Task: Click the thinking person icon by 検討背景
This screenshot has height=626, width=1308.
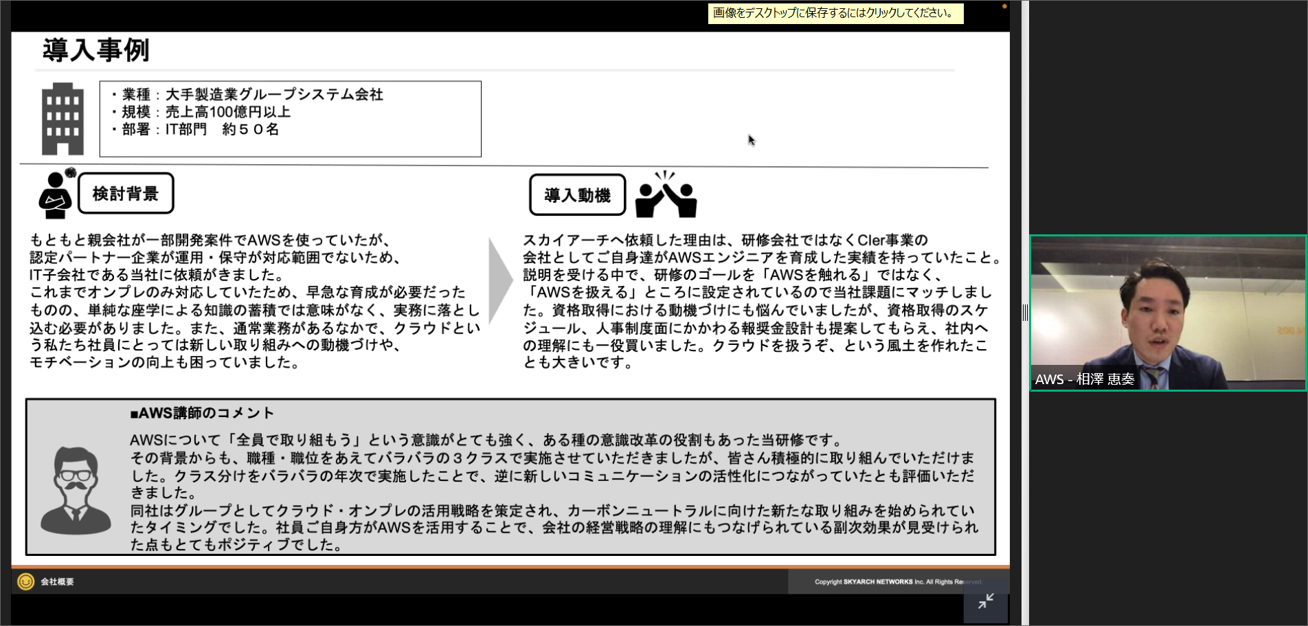Action: pyautogui.click(x=56, y=194)
